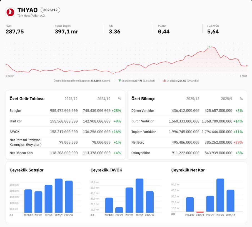This screenshot has width=252, height=227.
Task: Click the 2024/12 column header in income table
Action: click(104, 99)
